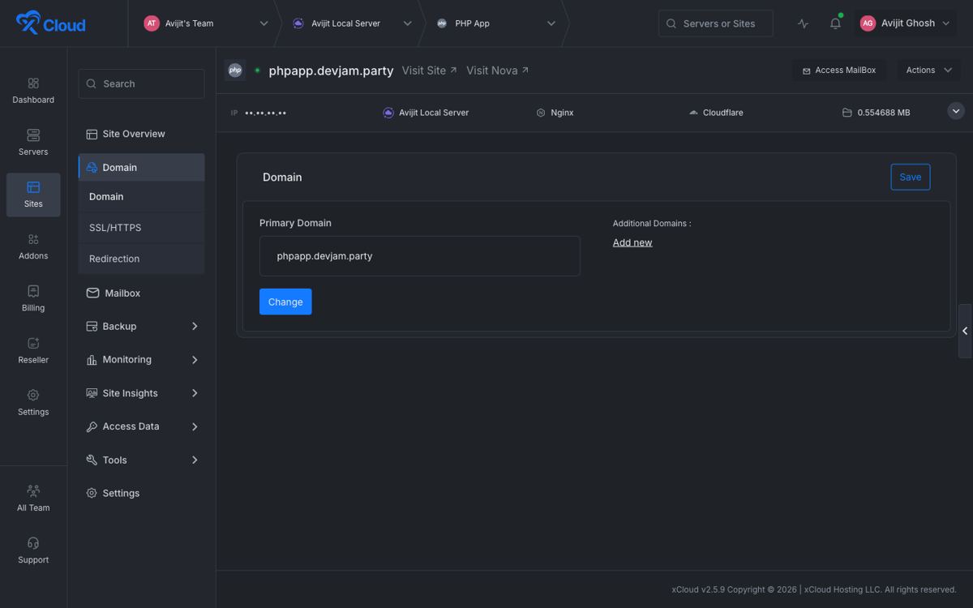Collapse right side panel arrow

click(x=965, y=331)
